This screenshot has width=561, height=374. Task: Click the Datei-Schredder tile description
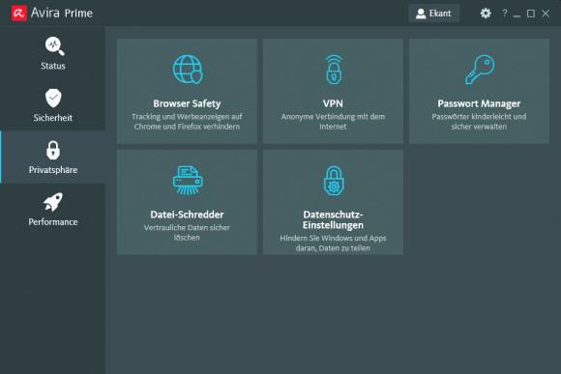click(187, 232)
